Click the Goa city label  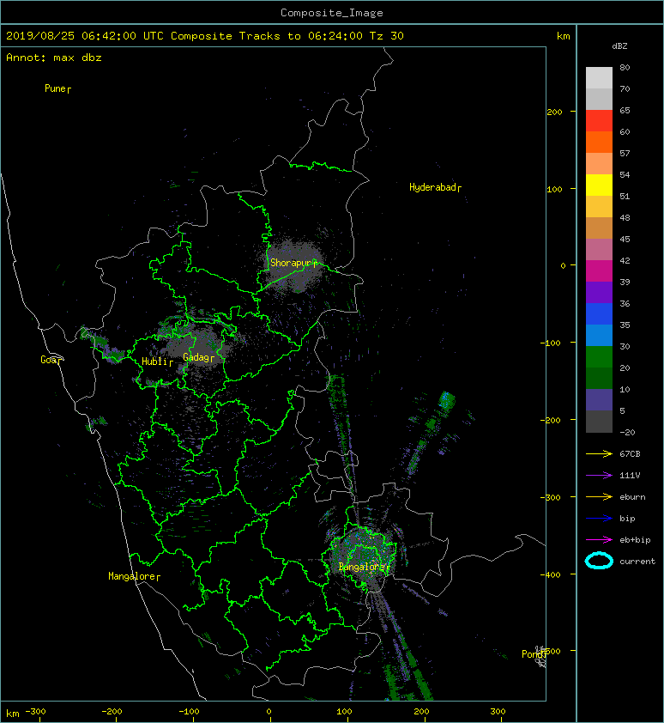click(x=51, y=360)
